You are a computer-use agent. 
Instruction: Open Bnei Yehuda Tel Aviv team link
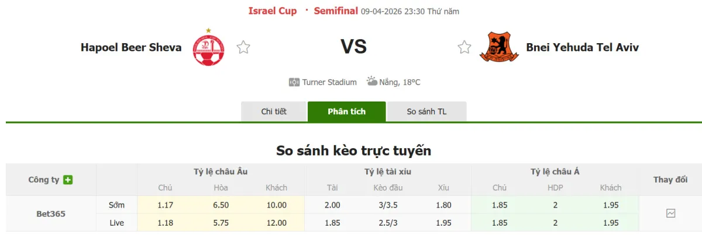pyautogui.click(x=582, y=47)
